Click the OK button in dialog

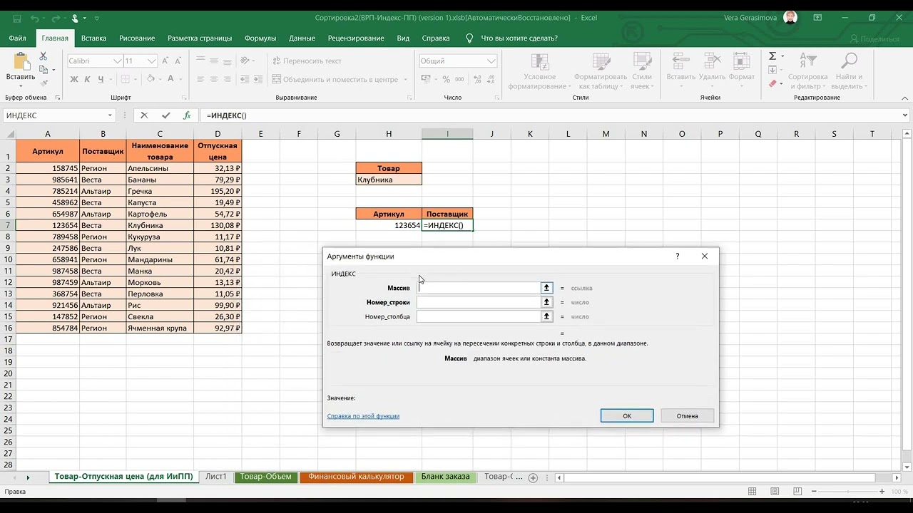627,415
